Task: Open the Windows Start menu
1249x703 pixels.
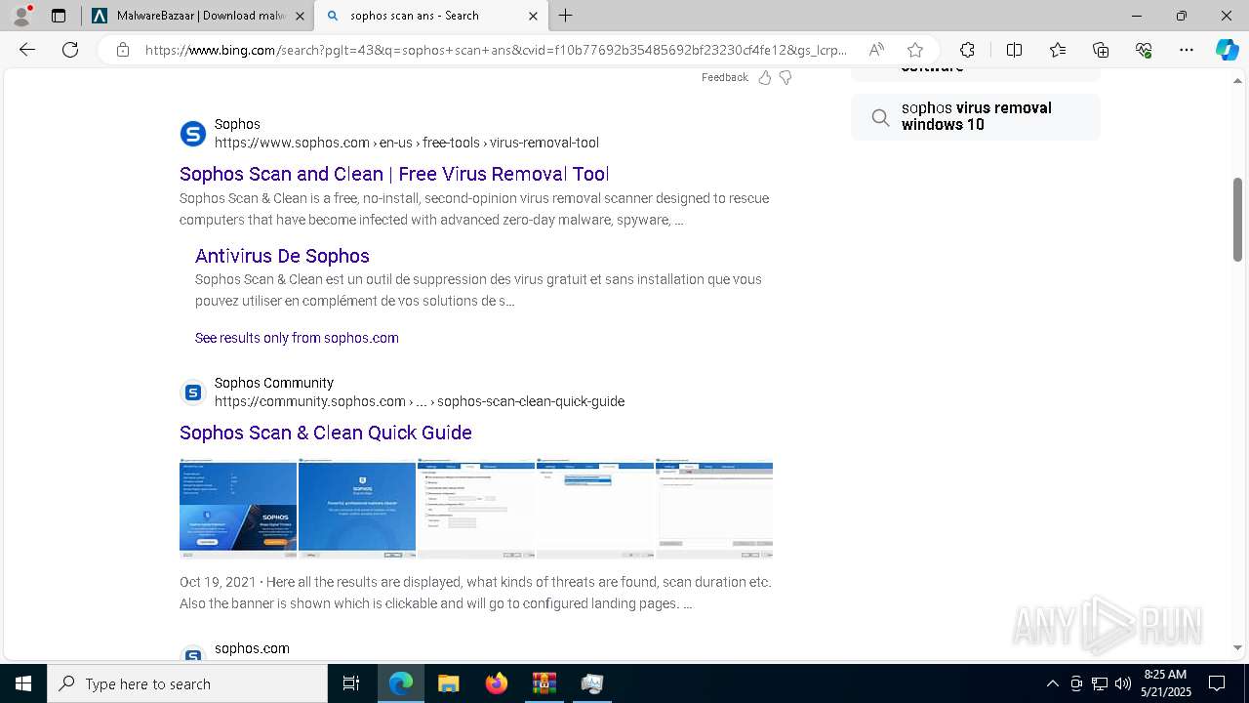Action: (23, 683)
